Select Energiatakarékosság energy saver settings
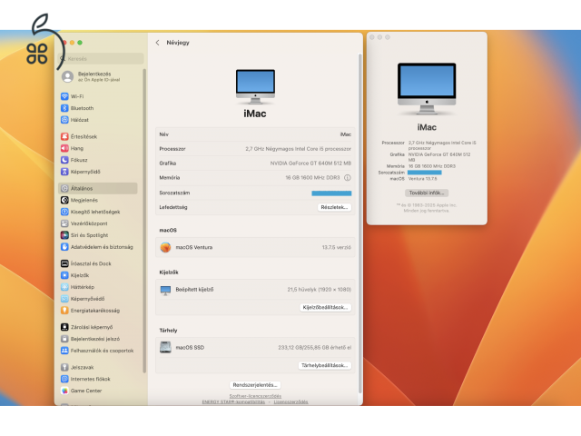This screenshot has width=581, height=436. point(94,310)
